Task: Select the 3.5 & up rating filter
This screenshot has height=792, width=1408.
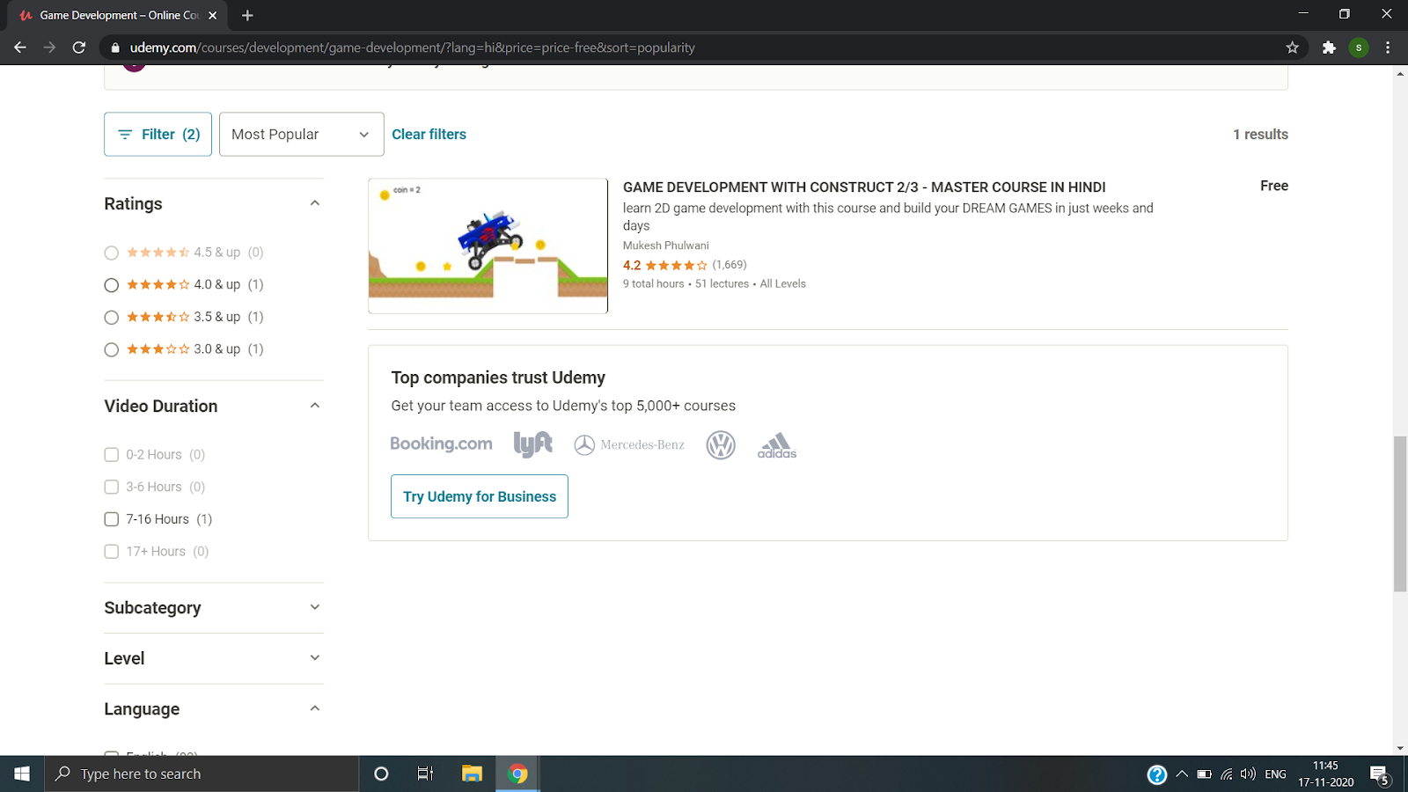Action: [111, 317]
